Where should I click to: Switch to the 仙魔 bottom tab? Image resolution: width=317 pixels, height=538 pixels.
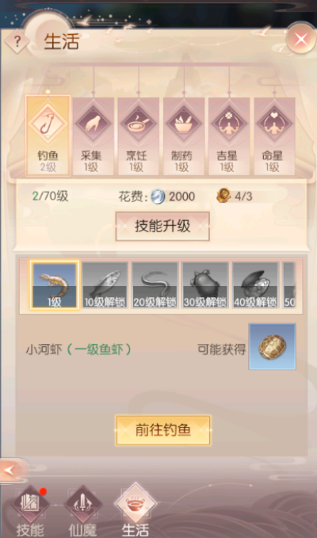click(x=82, y=511)
